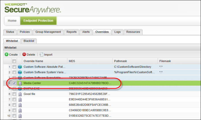Sort by Filemask column header

179,61
